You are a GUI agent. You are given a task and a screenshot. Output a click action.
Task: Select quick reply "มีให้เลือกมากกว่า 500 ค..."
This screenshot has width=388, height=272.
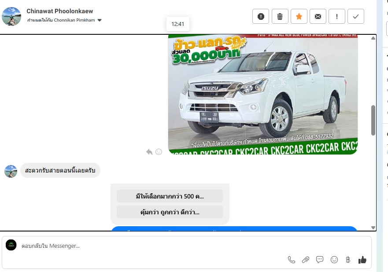tap(170, 196)
